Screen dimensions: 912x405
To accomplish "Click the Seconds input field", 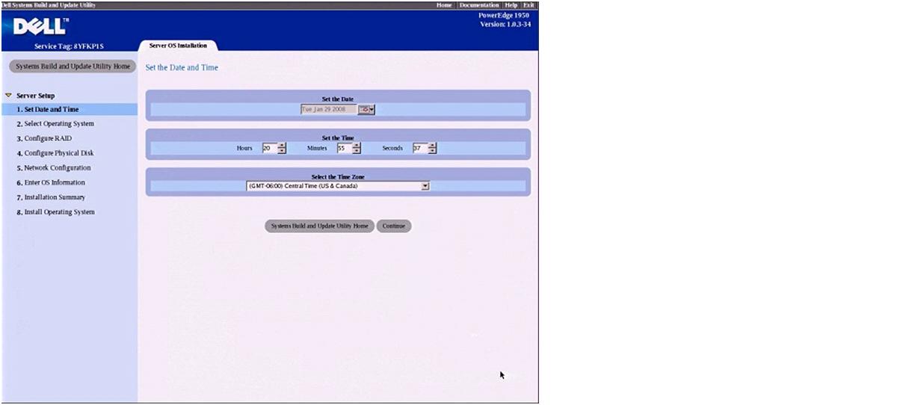I will click(x=419, y=148).
